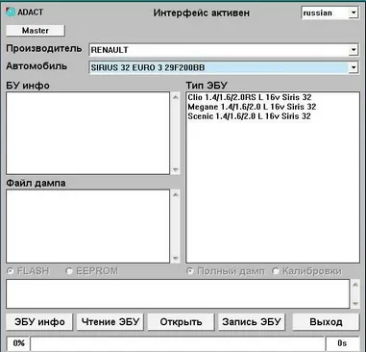Screen dimensions: 366x352
Task: Click the log box scrollbar down arrow
Action: click(355, 304)
